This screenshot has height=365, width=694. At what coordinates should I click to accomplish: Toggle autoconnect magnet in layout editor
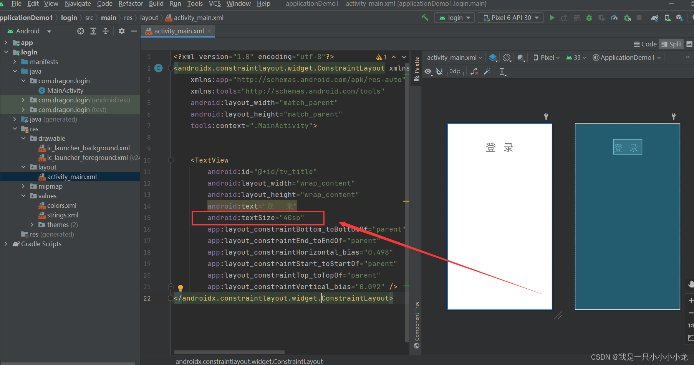coord(440,71)
